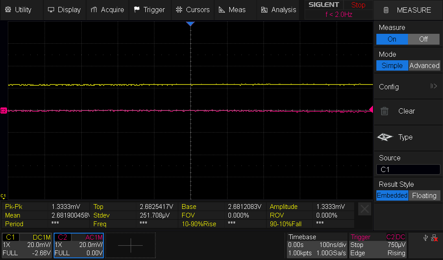Turn Measure On
Image resolution: width=443 pixels, height=260 pixels.
pos(392,39)
